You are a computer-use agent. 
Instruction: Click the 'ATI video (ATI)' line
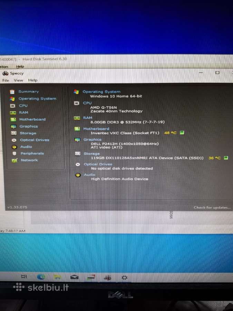(x=107, y=147)
